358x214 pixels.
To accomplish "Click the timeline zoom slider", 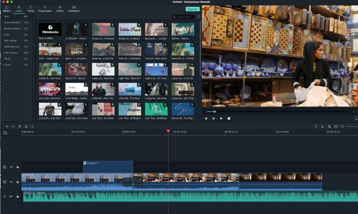I will coord(352,126).
